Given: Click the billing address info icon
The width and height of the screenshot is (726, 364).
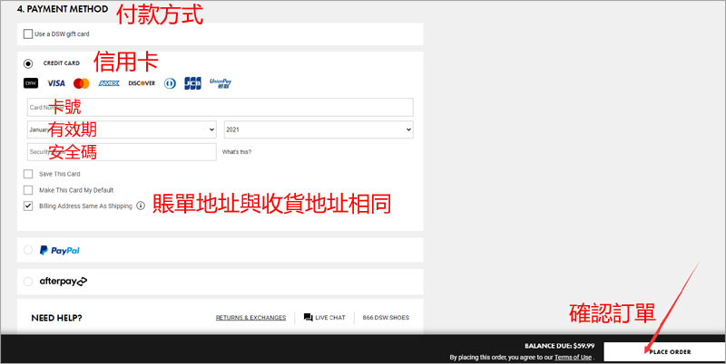Looking at the screenshot, I should click(x=141, y=206).
